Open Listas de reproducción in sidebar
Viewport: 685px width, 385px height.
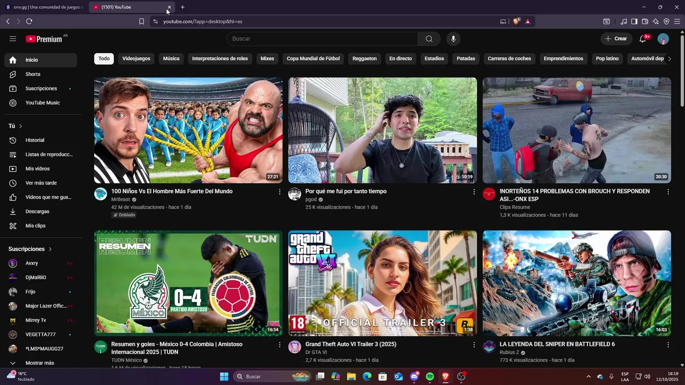(x=41, y=155)
